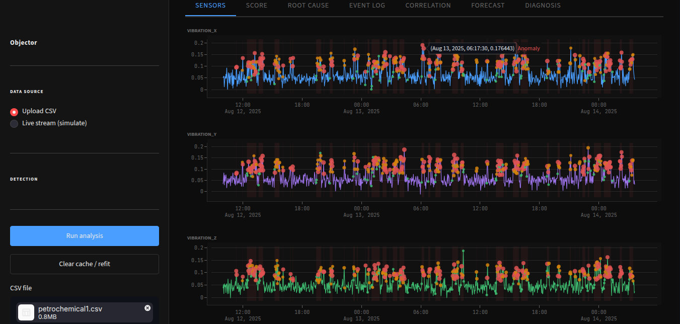This screenshot has width=680, height=324.
Task: Click the Run analysis button
Action: pyautogui.click(x=85, y=236)
